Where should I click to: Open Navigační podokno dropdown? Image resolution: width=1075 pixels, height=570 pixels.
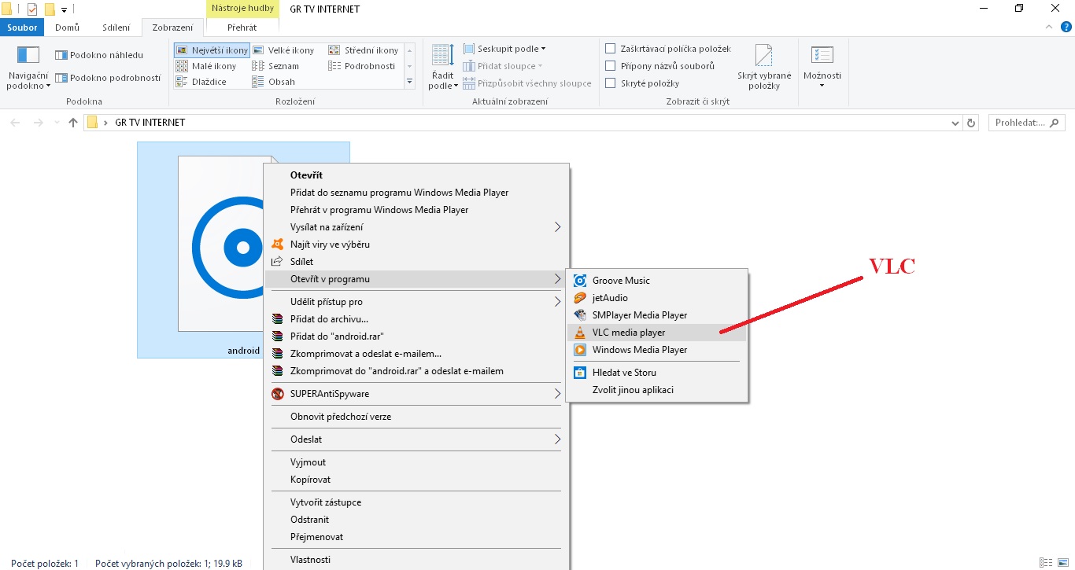pos(28,68)
